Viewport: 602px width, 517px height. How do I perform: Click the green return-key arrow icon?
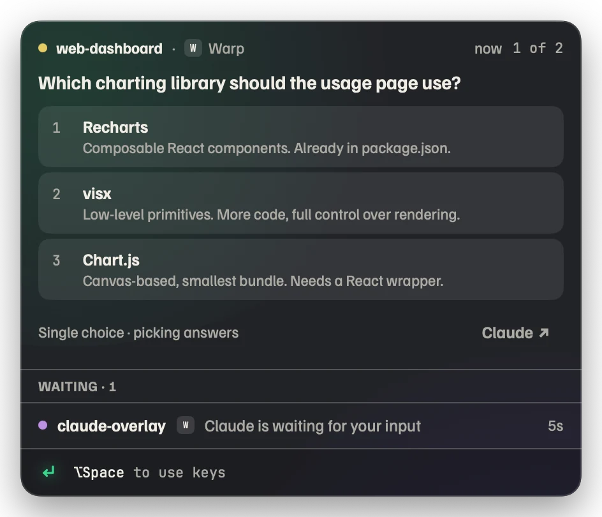[x=48, y=472]
